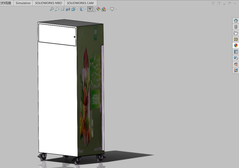Click the Edit Appearance color ball icon
This screenshot has width=239, height=168.
pos(98,9)
